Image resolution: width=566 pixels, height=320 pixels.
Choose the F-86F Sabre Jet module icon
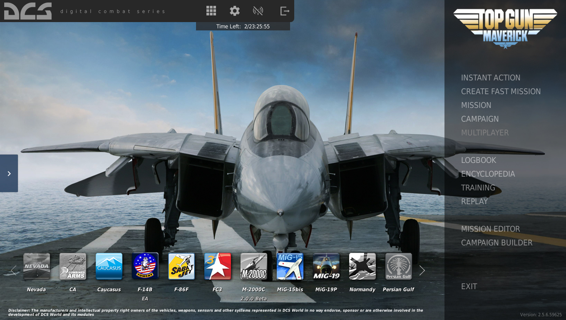181,266
